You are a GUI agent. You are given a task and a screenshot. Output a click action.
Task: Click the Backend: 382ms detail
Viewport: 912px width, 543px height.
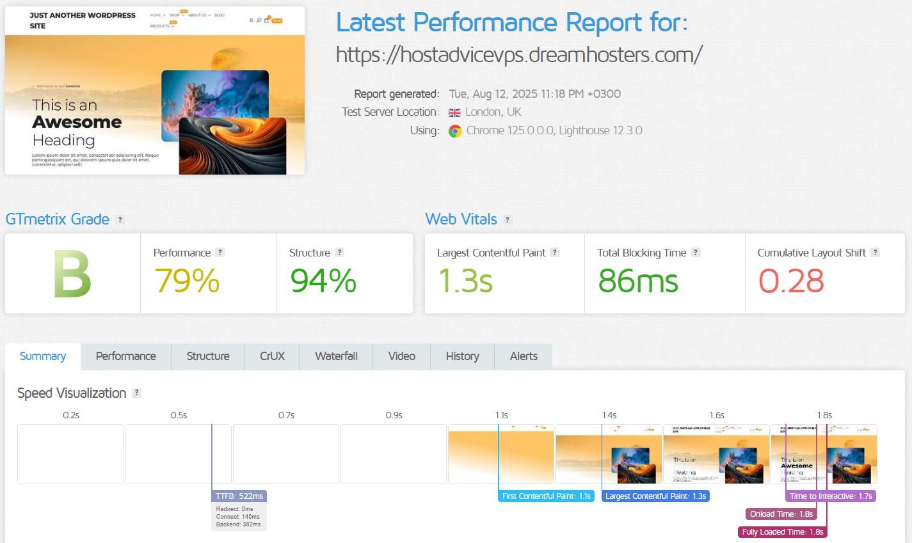point(239,524)
